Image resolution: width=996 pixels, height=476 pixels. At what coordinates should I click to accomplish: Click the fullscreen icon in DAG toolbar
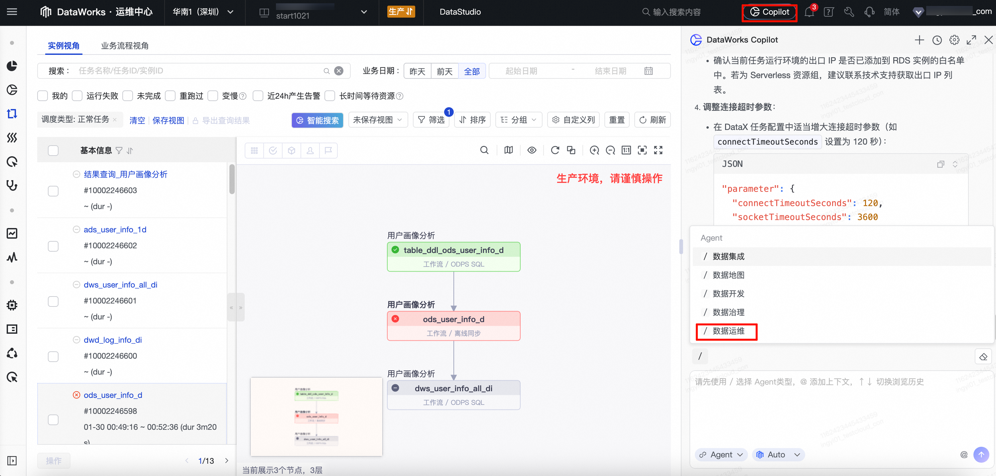tap(658, 151)
